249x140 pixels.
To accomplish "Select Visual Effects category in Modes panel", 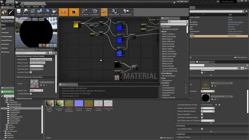I will coord(7,40).
